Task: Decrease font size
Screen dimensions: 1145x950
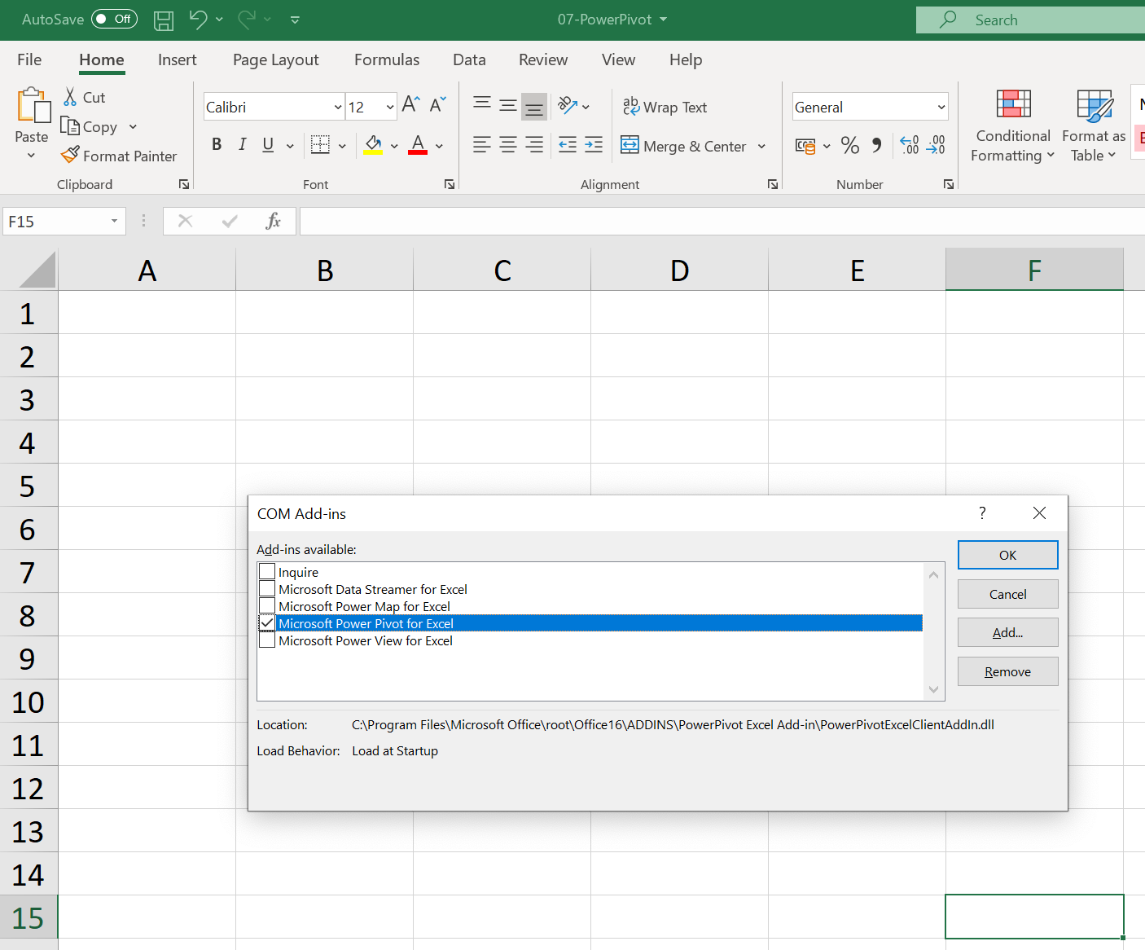Action: point(438,105)
